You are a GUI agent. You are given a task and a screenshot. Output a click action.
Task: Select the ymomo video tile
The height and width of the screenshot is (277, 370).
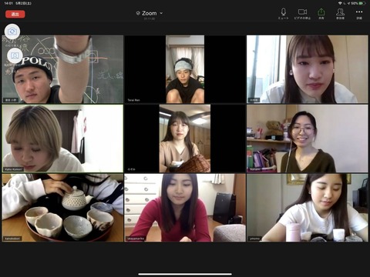coord(308,208)
